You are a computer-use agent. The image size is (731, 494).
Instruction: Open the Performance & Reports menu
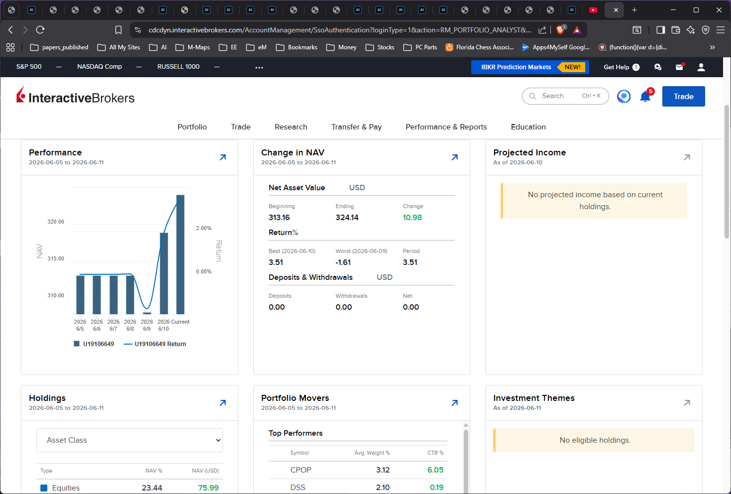[x=446, y=127]
